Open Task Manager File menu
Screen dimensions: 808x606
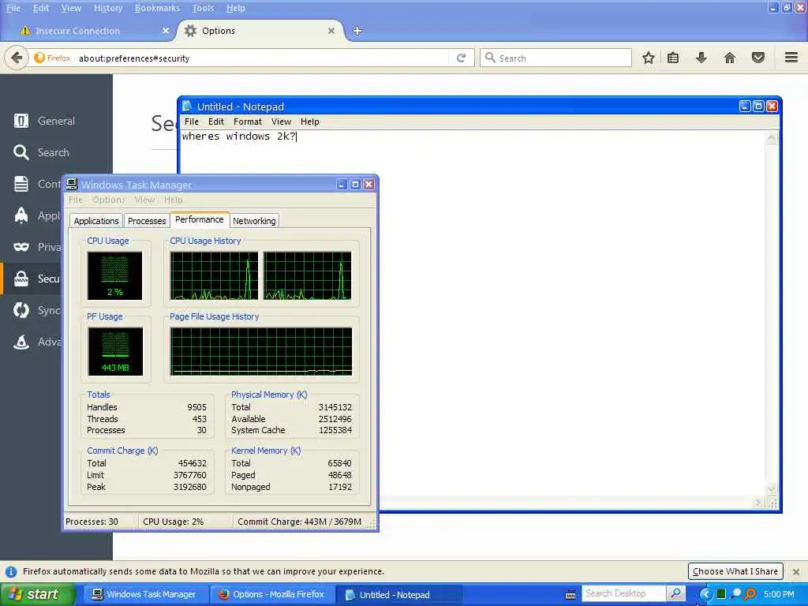click(x=75, y=200)
